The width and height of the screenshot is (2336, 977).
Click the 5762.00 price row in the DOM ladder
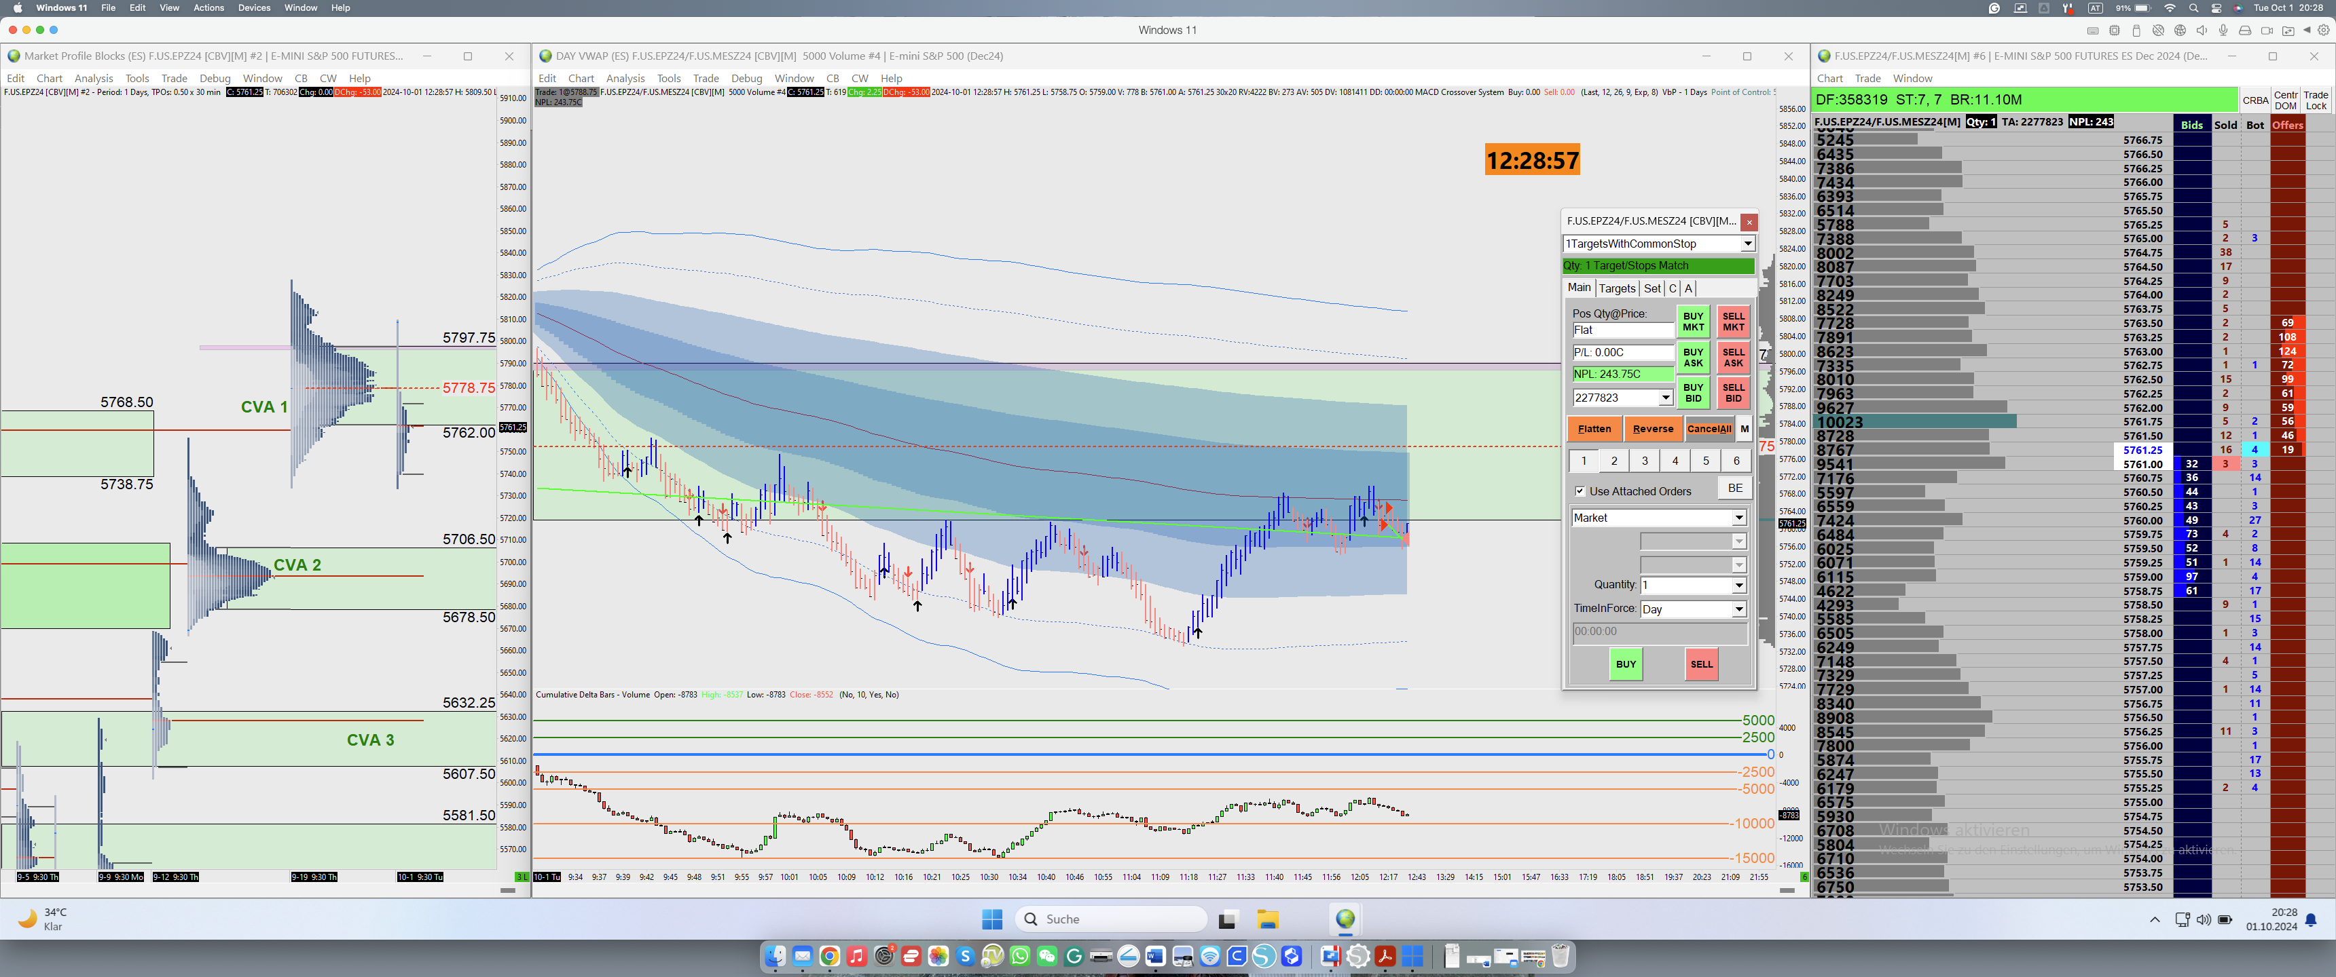[2142, 408]
